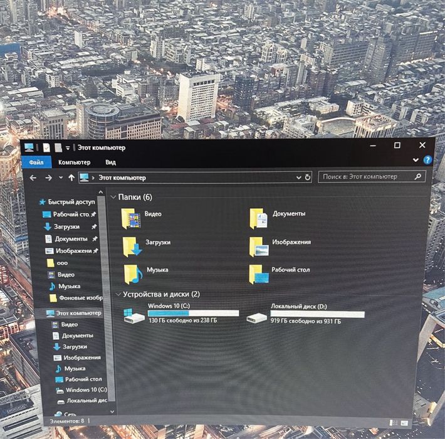
Task: Collapse the Устройства и диски (2) group
Action: [118, 294]
